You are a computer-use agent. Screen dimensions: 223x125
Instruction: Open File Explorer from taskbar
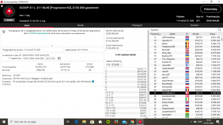[84, 122]
